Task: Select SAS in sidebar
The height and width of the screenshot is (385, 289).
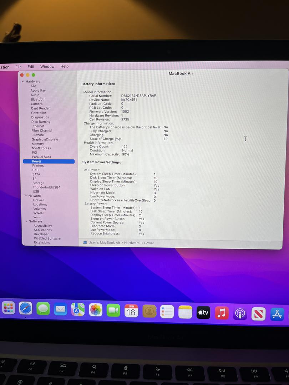Action: pyautogui.click(x=35, y=170)
